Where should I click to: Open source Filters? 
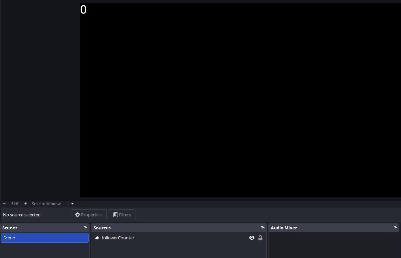(x=122, y=215)
